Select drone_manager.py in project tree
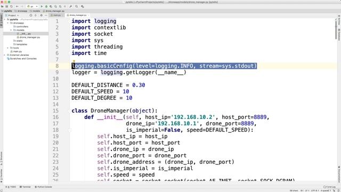This screenshot has height=192, width=341. coord(28,37)
